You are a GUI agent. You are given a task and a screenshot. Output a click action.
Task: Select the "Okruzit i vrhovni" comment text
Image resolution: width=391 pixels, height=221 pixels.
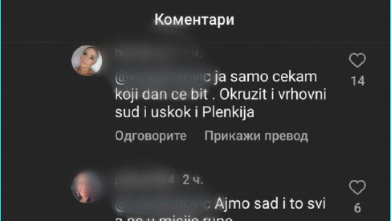click(x=273, y=95)
